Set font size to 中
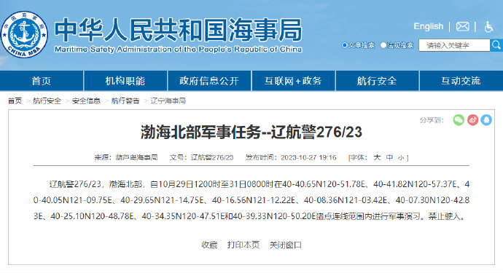 click(389, 157)
